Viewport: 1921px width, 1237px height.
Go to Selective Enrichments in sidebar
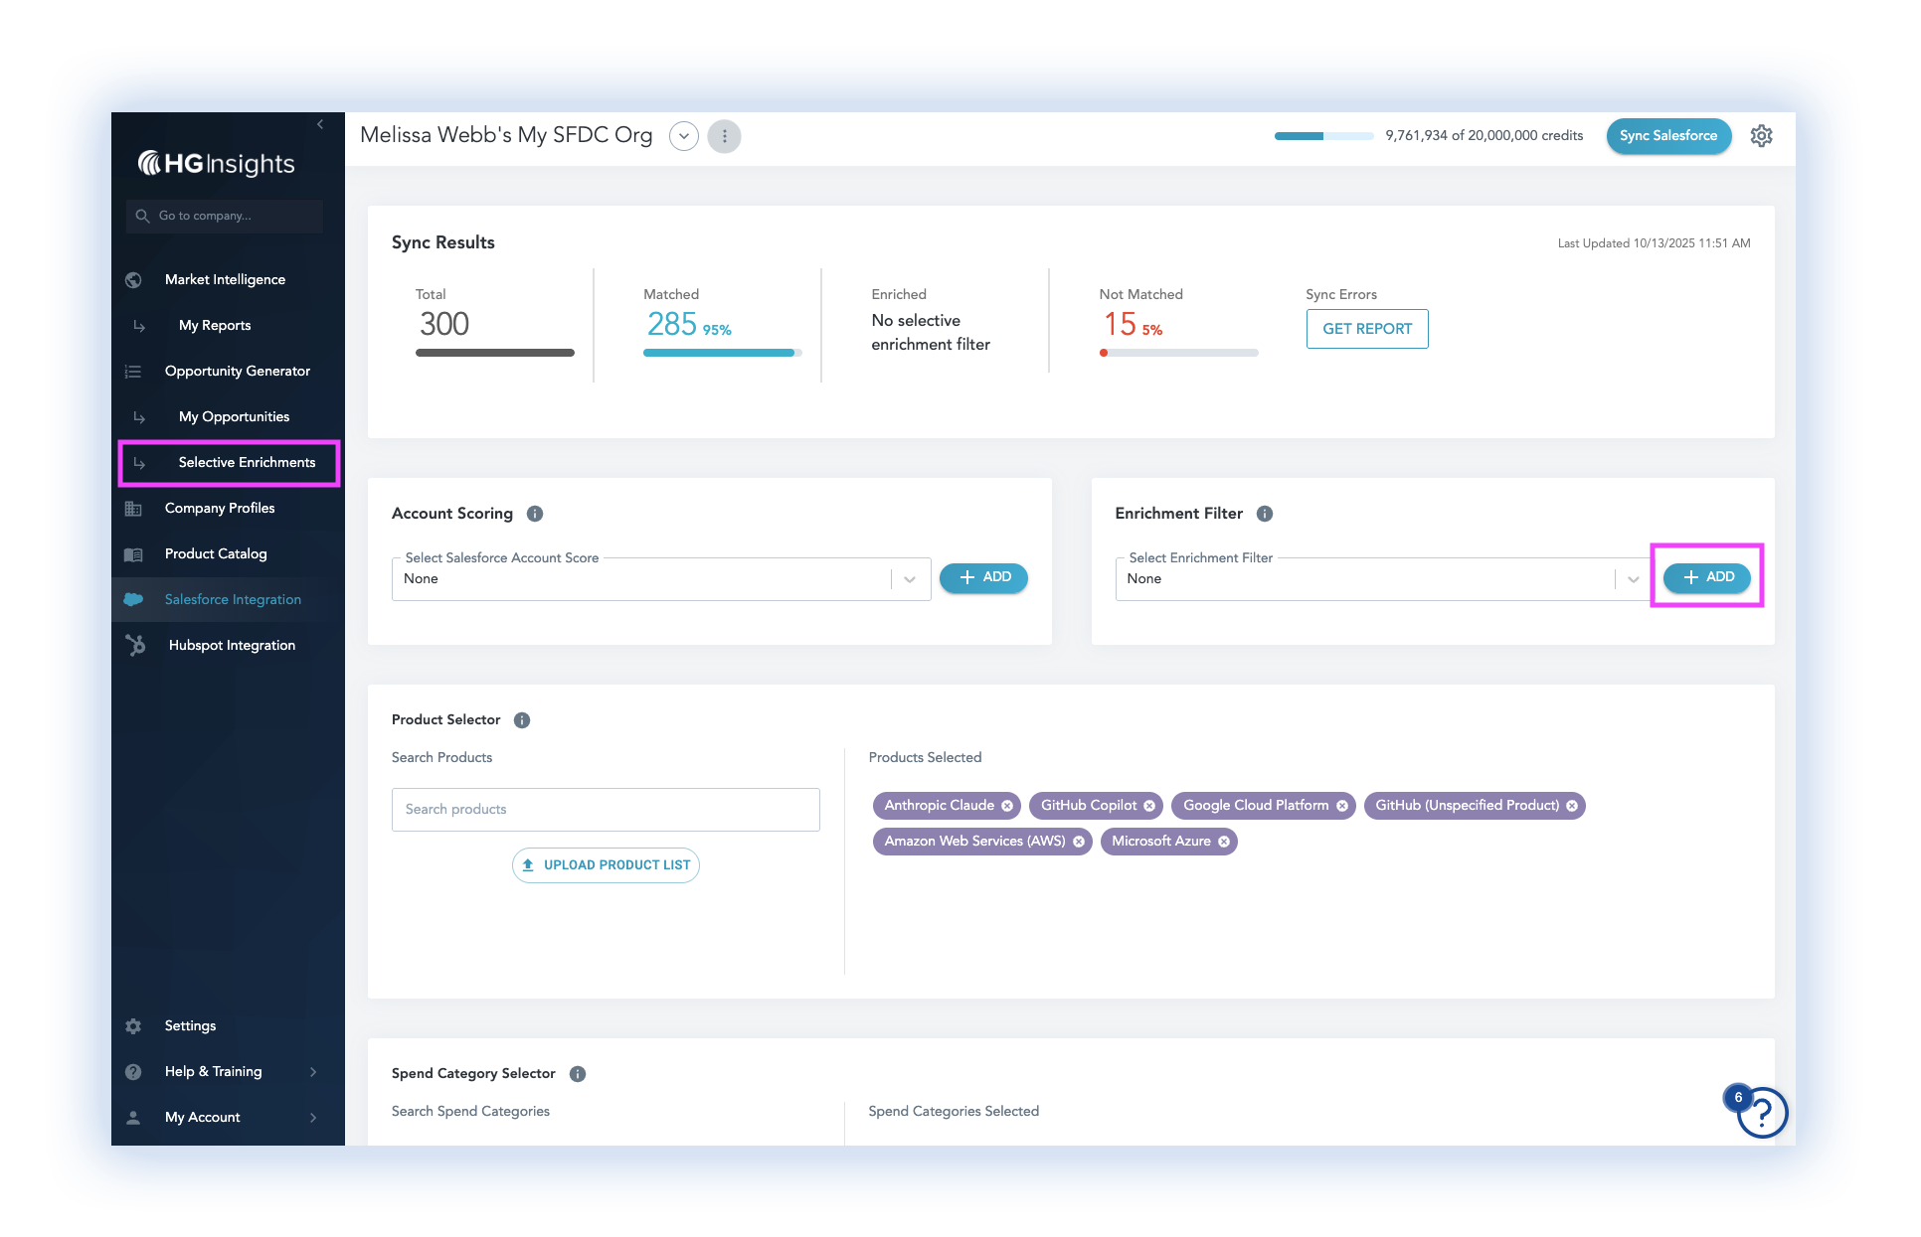(247, 462)
